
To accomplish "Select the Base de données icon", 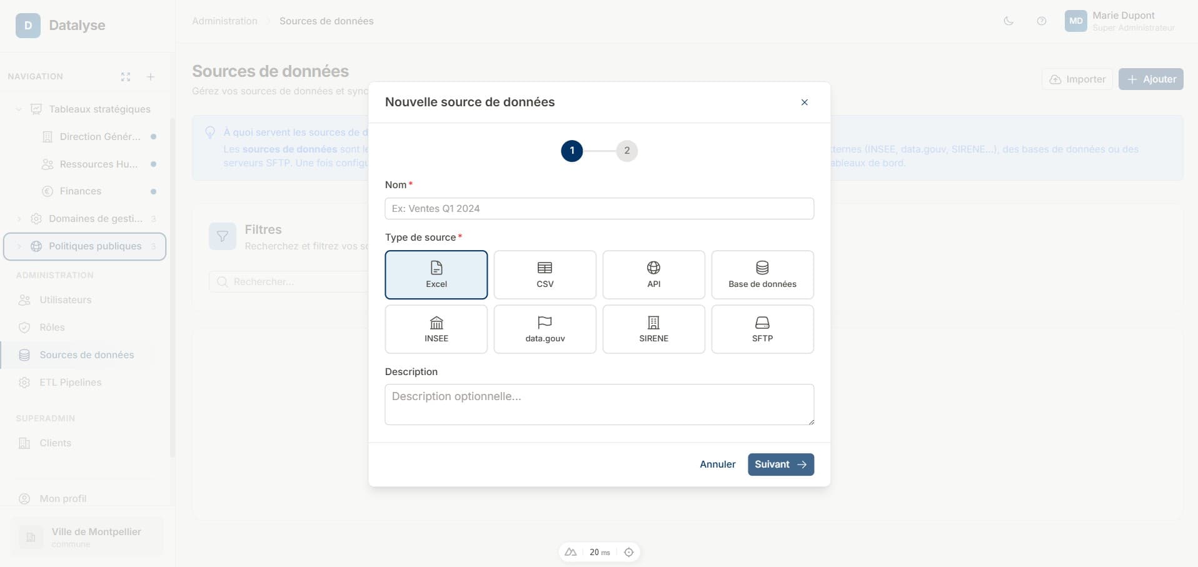I will point(762,268).
